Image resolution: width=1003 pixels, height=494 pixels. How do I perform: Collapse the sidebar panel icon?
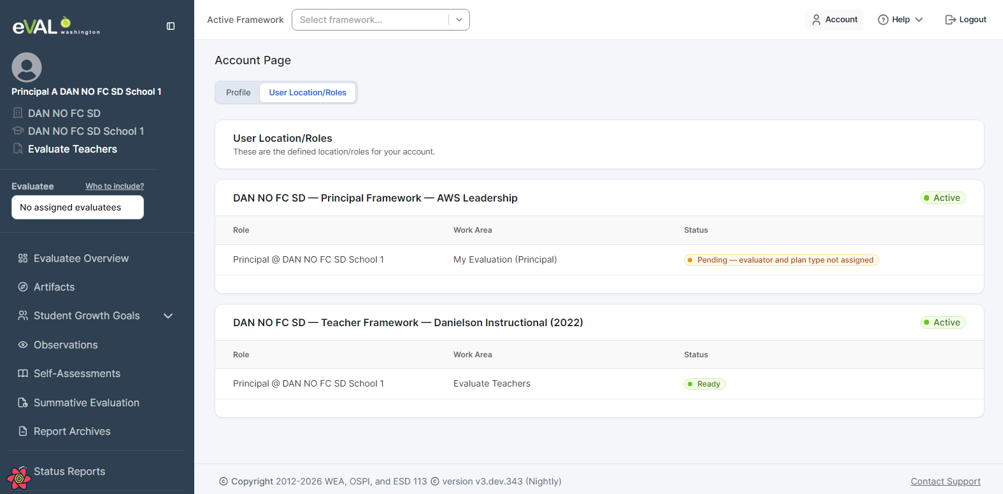(171, 26)
